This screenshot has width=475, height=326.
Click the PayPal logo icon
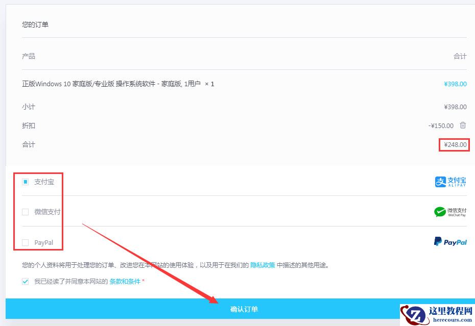(x=450, y=242)
